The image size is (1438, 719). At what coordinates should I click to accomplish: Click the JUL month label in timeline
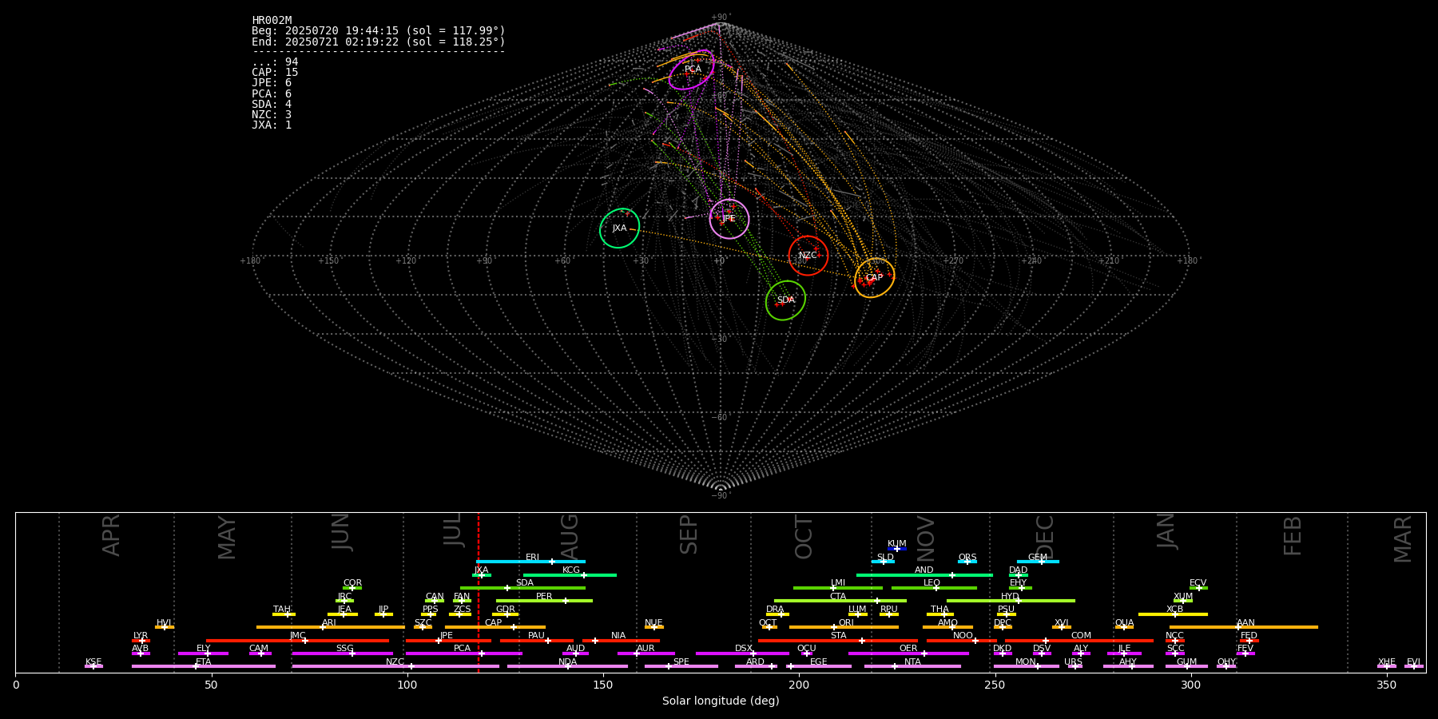click(453, 529)
